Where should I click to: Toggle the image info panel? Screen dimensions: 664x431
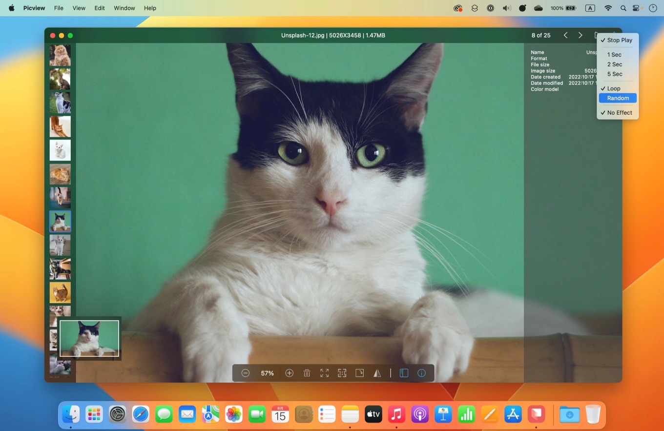coord(421,373)
